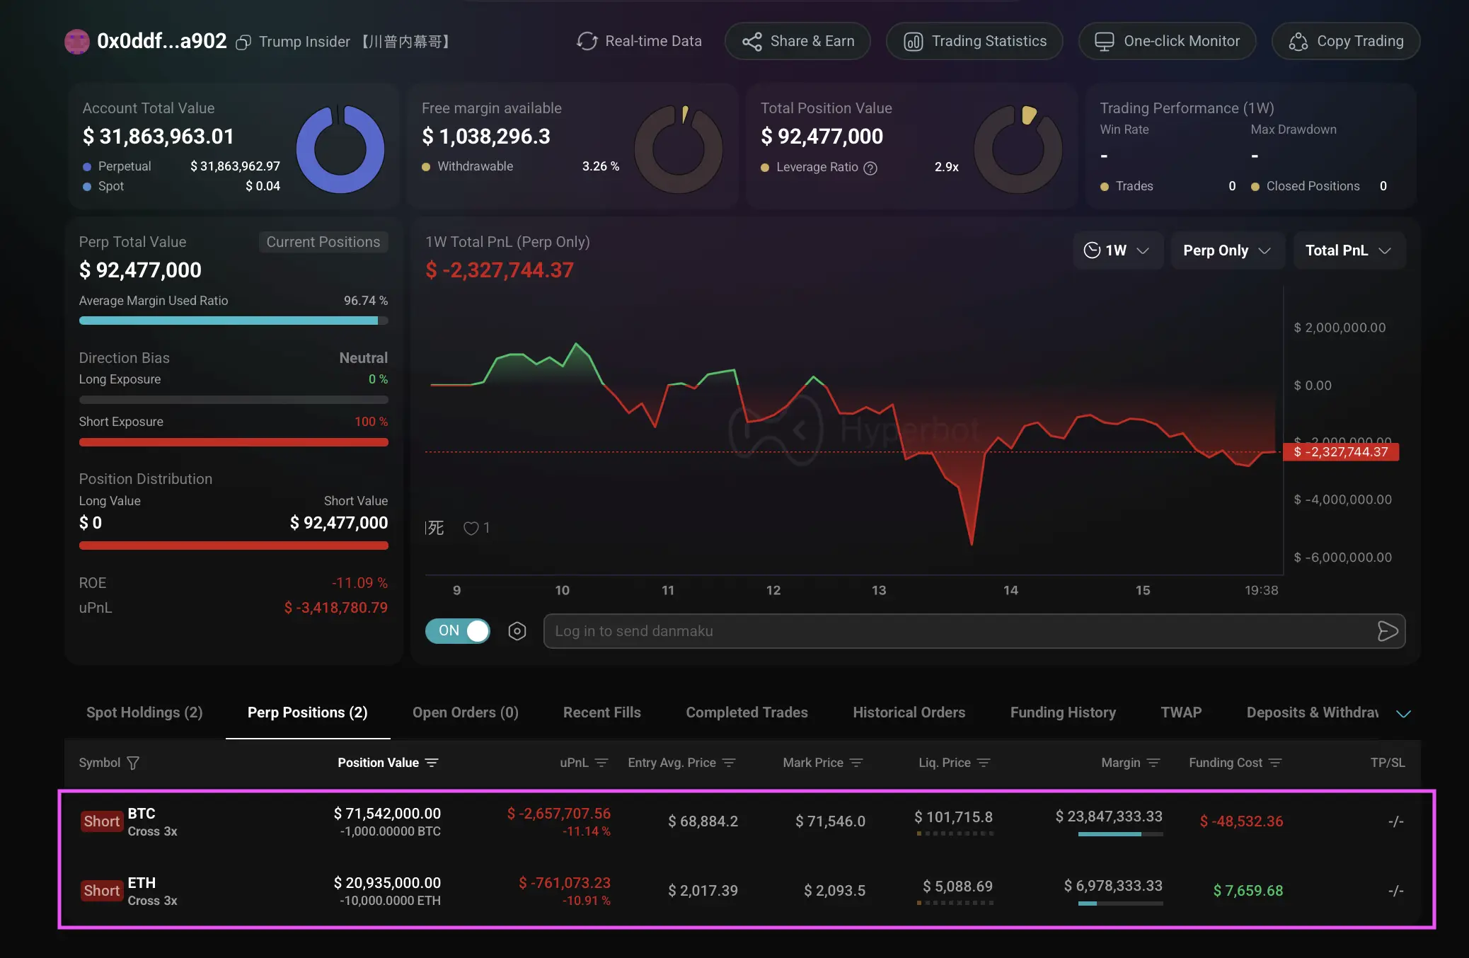Sort by Funding Cost icon
Screen dimensions: 1469x958
[x=1275, y=763]
